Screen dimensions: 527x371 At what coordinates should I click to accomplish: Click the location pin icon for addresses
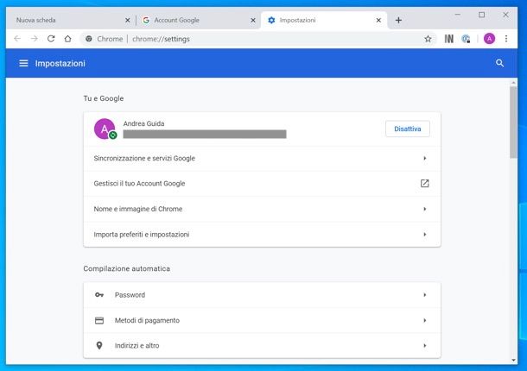tap(99, 345)
